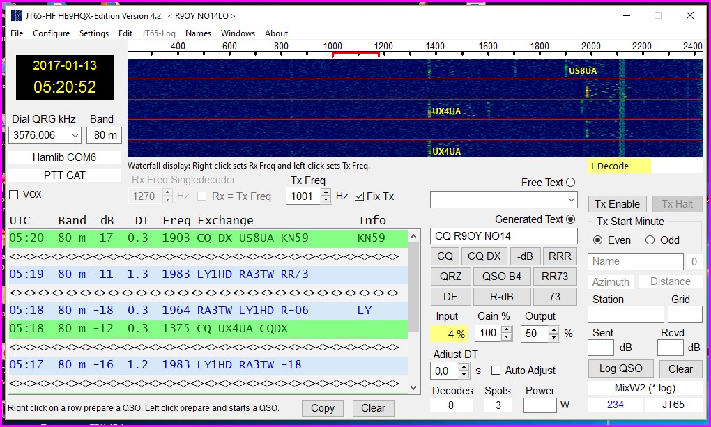Increase the Tx Freq value with up arrow
This screenshot has height=427, width=711.
point(326,192)
